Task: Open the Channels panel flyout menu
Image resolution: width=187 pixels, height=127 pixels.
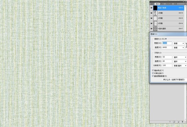Action: click(x=185, y=4)
